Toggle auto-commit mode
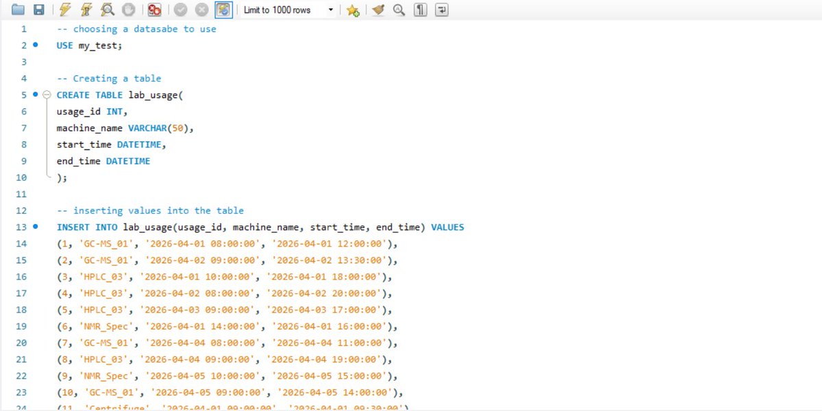 [223, 10]
